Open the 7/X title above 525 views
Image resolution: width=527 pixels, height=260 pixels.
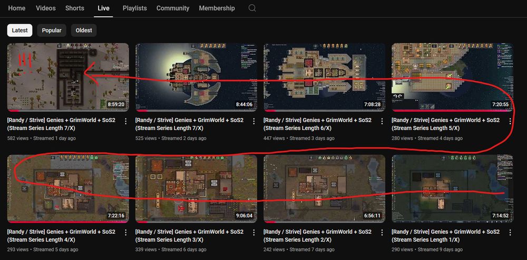tap(189, 124)
